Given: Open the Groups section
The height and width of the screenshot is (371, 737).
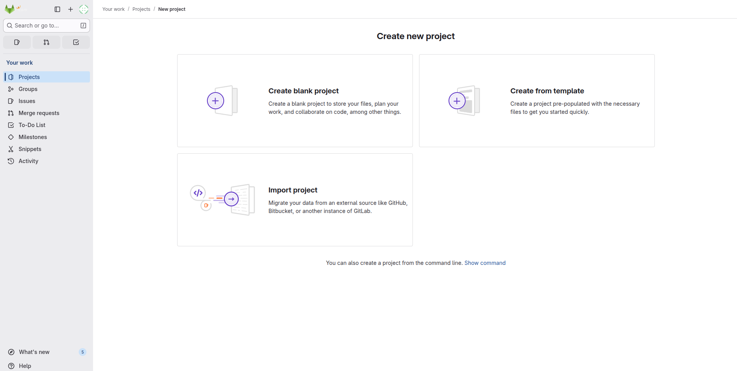Looking at the screenshot, I should [28, 89].
